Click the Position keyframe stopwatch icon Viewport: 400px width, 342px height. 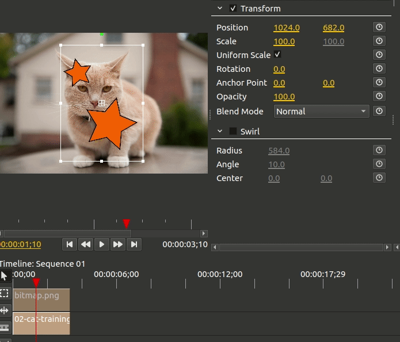pyautogui.click(x=379, y=27)
